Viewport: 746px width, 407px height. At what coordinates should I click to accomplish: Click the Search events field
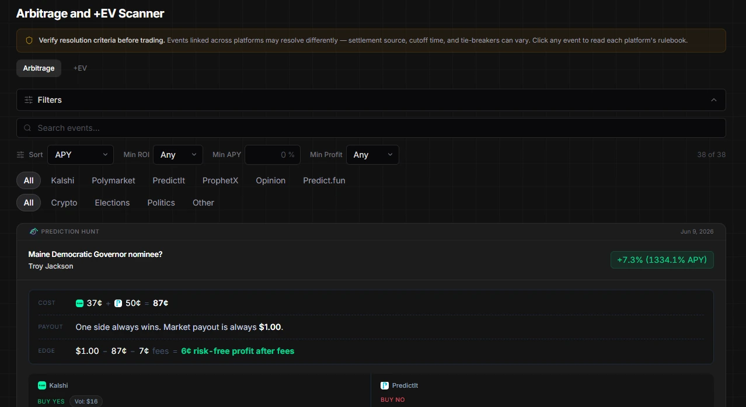[371, 128]
